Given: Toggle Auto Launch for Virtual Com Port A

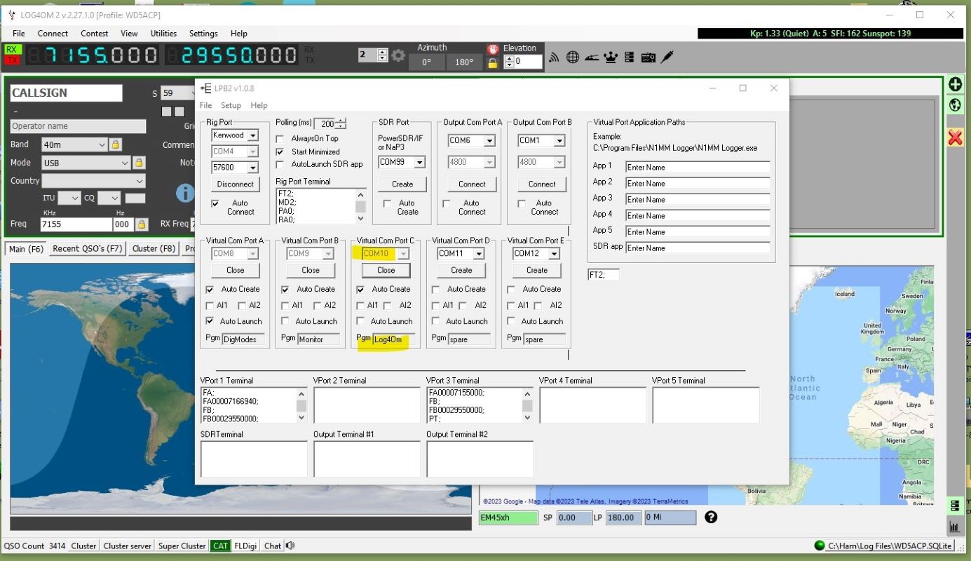Looking at the screenshot, I should click(x=210, y=321).
